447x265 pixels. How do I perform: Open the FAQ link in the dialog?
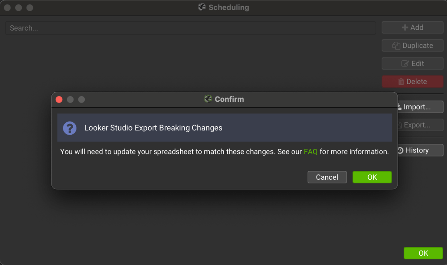[x=310, y=152]
